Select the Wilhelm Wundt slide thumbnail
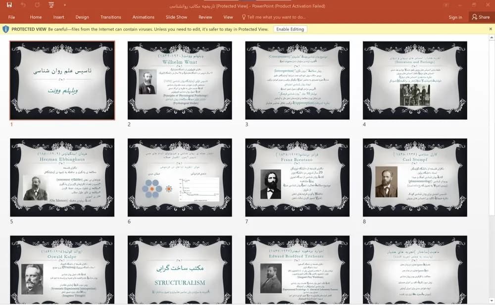Screen dimensions: 495x305 pos(180,80)
